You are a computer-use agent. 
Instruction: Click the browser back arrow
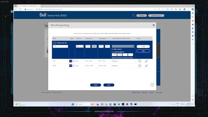16,9
